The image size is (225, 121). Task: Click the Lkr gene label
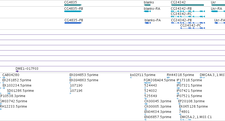pos(213,2)
